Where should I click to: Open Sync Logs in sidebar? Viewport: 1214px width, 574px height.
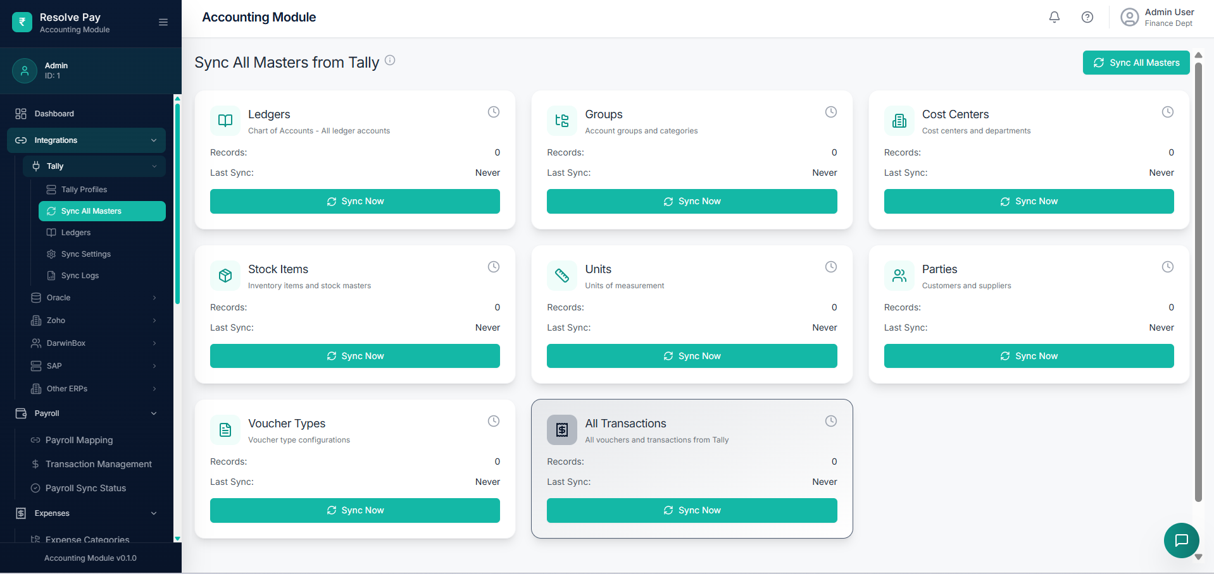coord(102,276)
